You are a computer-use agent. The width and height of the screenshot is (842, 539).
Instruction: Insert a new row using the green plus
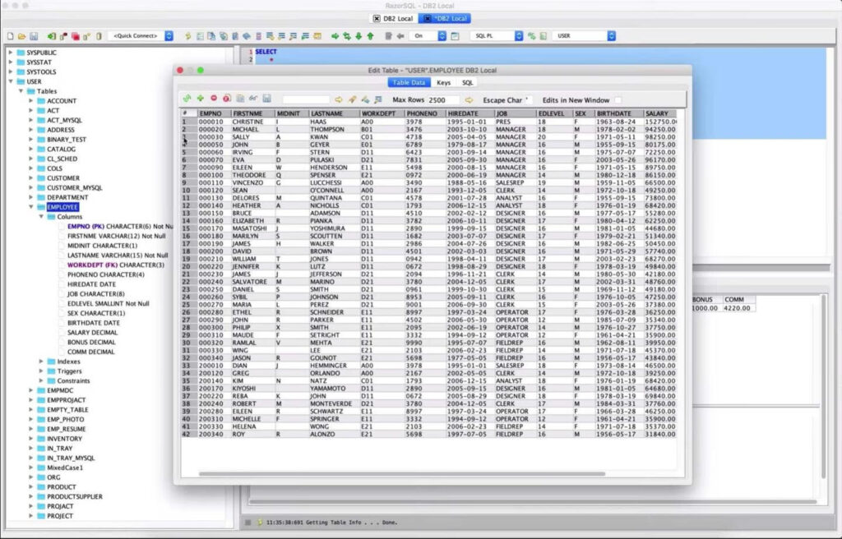point(200,98)
